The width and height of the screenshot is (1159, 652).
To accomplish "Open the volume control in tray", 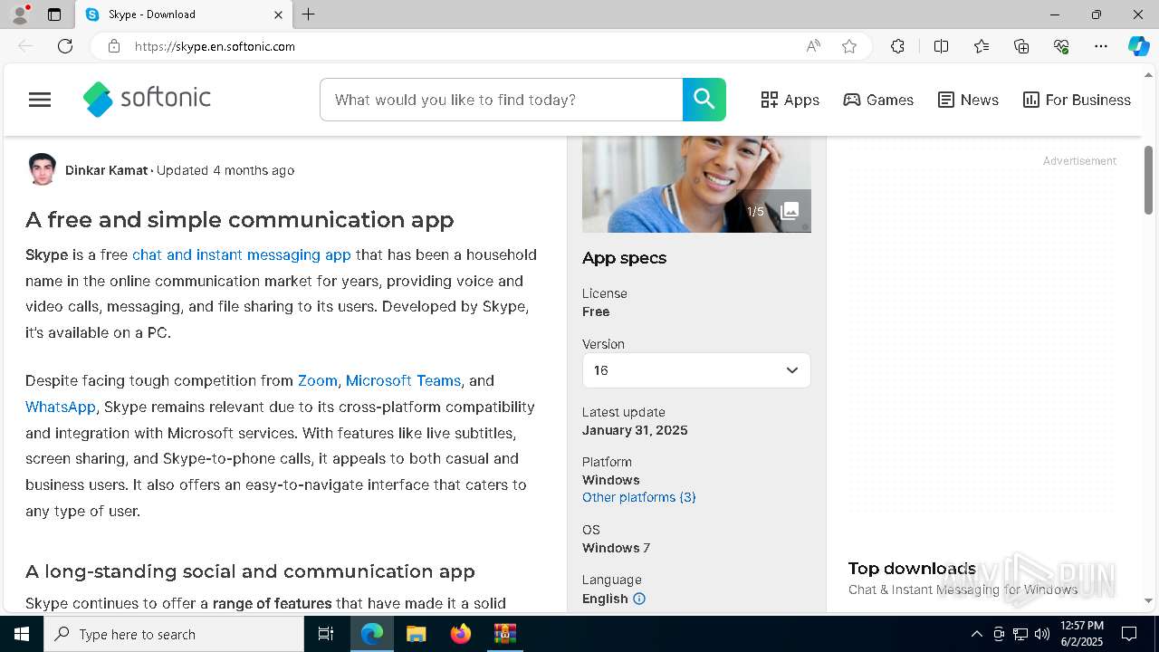I will [x=1042, y=634].
